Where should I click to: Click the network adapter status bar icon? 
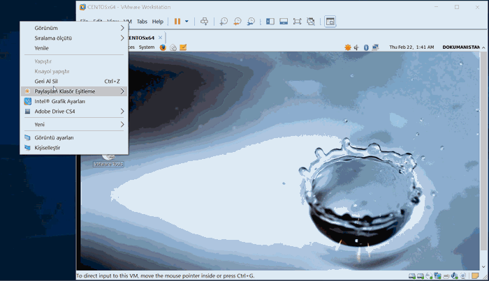[x=437, y=276]
